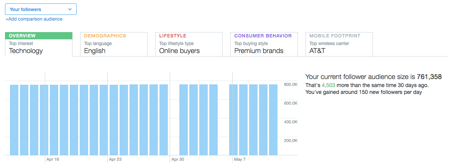Click the May 7 date marker
This screenshot has width=453, height=168.
pyautogui.click(x=240, y=159)
